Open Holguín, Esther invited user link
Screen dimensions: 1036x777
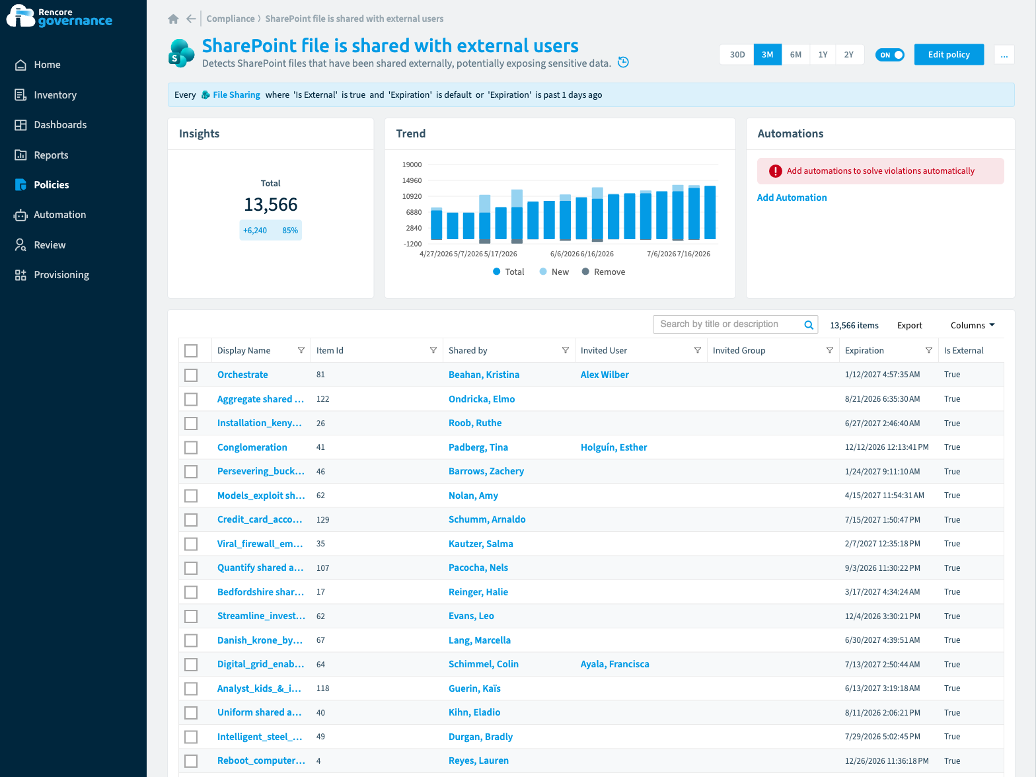tap(614, 447)
